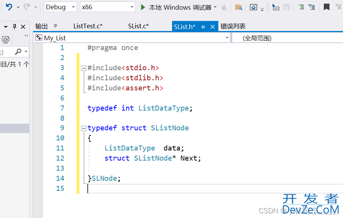Expand the side panel toolbar overflow
343x218 pixels.
coord(26,36)
